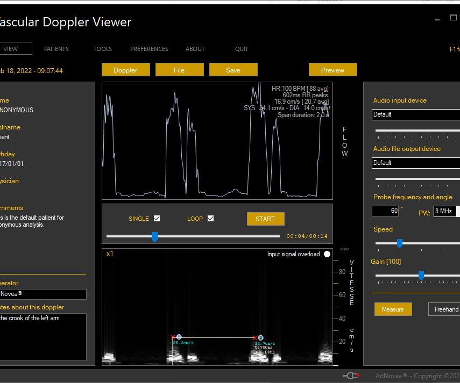This screenshot has height=383, width=460.
Task: Change the PW frequency from 8 MHz
Action: 447,211
